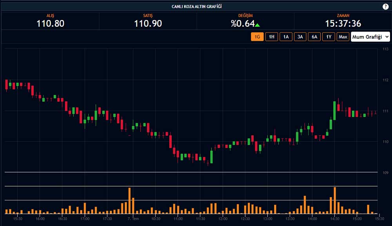Screen dimensions: 392x226
Task: Click the 11:00 time axis label
Action: click(x=178, y=219)
